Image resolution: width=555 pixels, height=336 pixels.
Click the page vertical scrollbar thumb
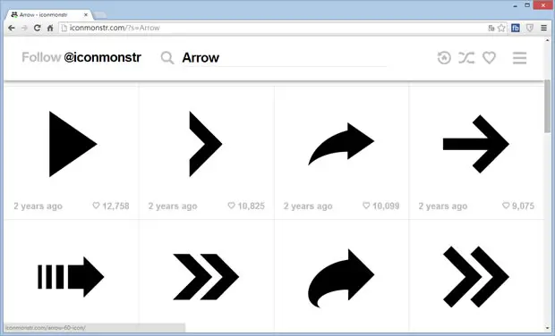click(x=548, y=106)
